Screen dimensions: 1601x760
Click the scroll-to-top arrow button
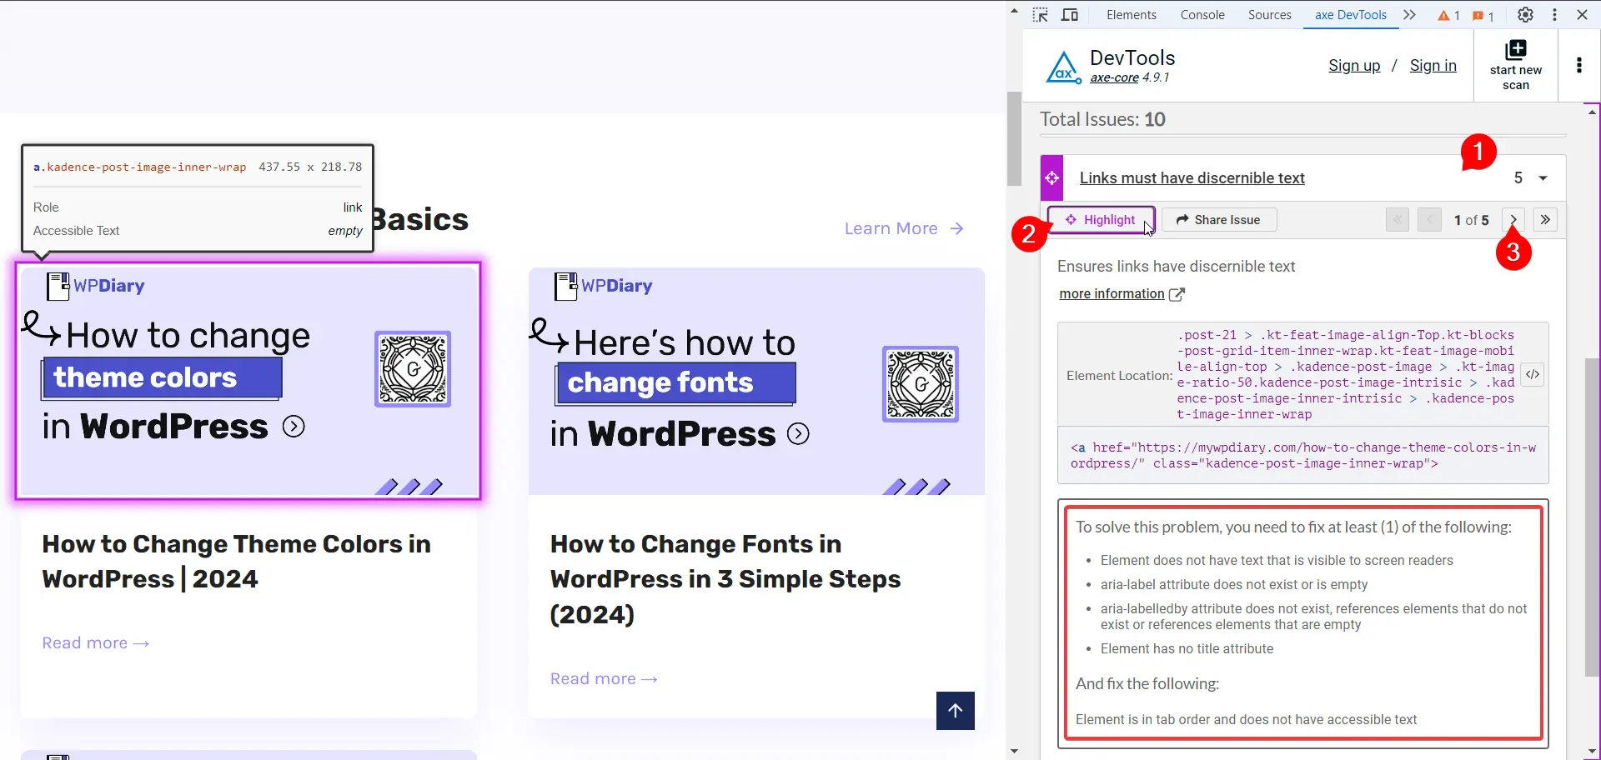tap(956, 711)
